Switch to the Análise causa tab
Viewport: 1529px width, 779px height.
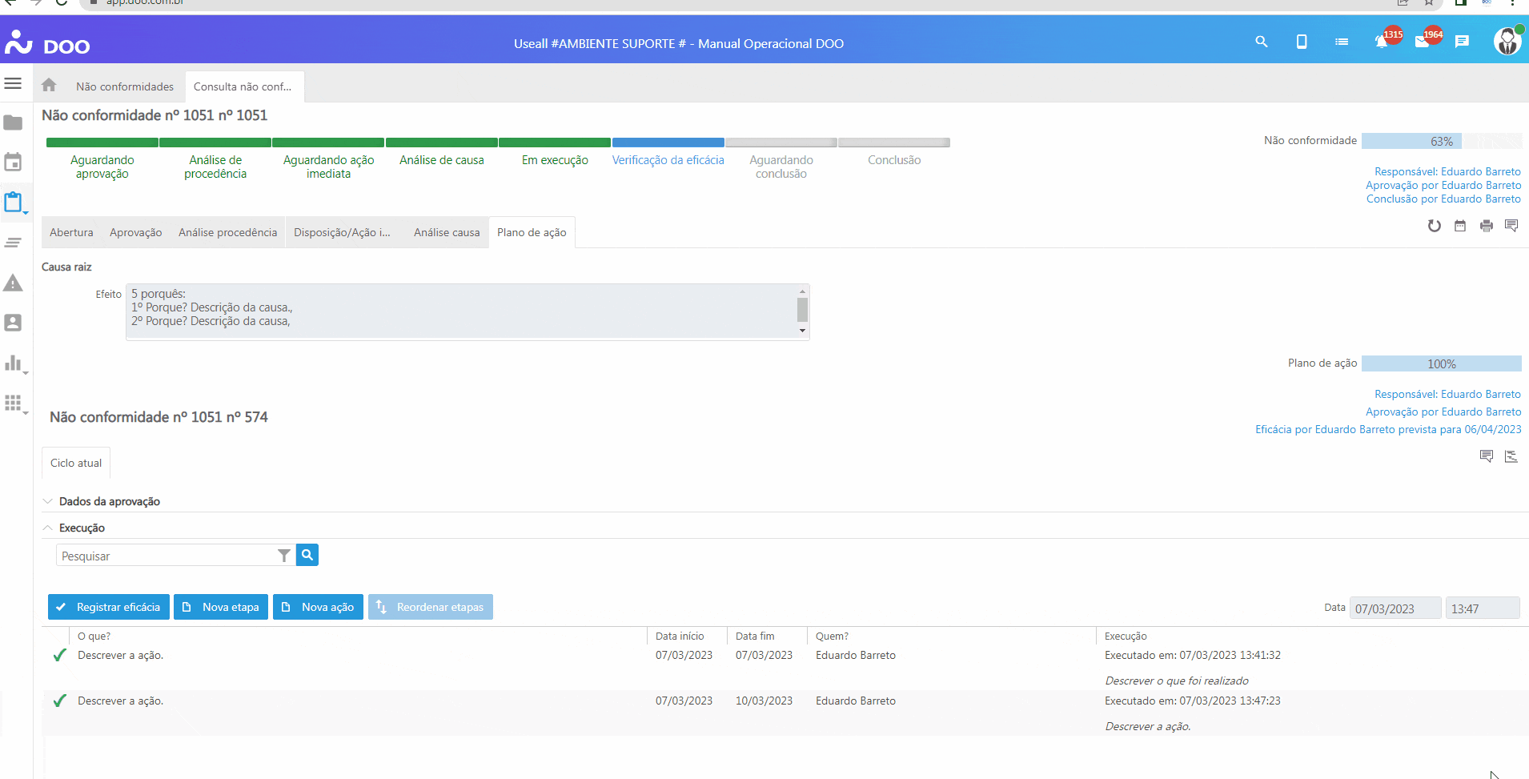(447, 232)
